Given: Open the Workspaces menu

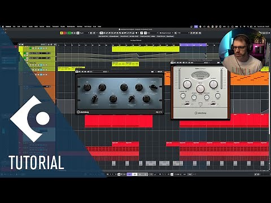Looking at the screenshot, I should point(71,27).
